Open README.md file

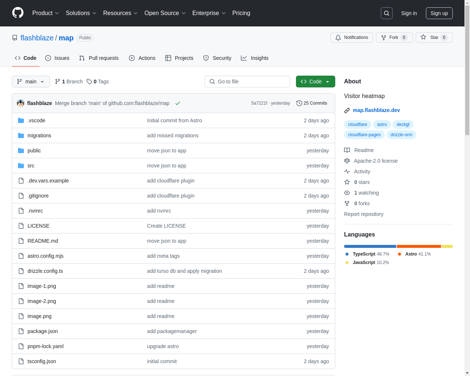(x=43, y=241)
